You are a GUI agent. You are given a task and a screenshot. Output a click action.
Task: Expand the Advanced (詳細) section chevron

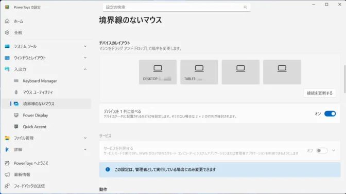[x=85, y=149]
